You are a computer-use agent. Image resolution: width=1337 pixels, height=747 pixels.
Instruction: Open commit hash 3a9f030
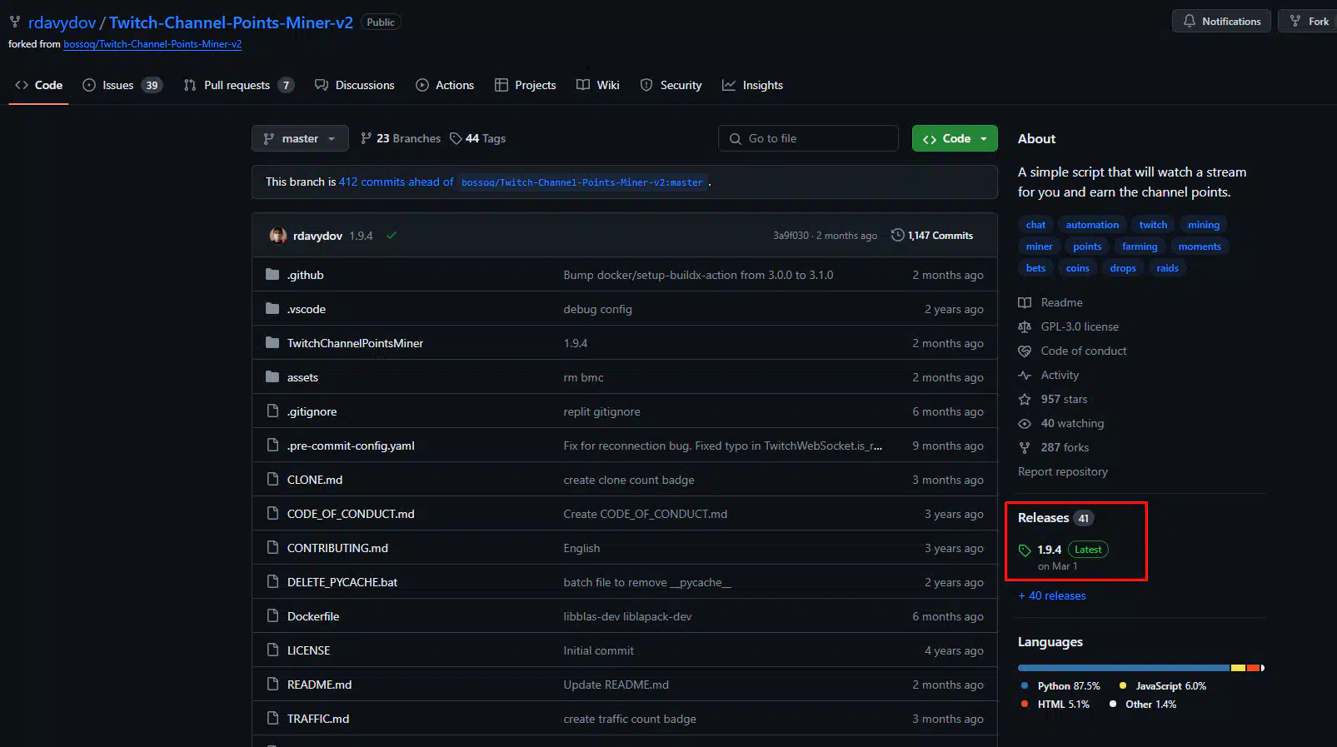[x=791, y=236]
